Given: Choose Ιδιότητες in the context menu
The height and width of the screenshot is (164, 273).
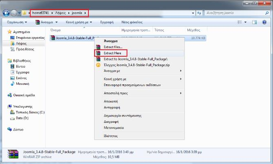Looking at the screenshot, I should (x=139, y=136).
